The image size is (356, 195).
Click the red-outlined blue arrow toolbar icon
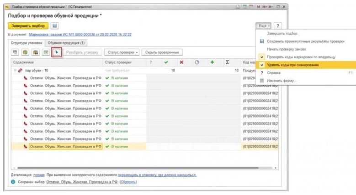tap(56, 52)
